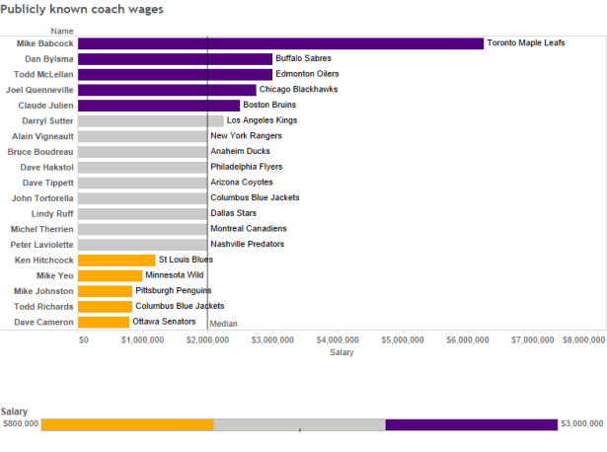Click the Salary axis title under chart
Screen dimensions: 607x452
coord(341,352)
